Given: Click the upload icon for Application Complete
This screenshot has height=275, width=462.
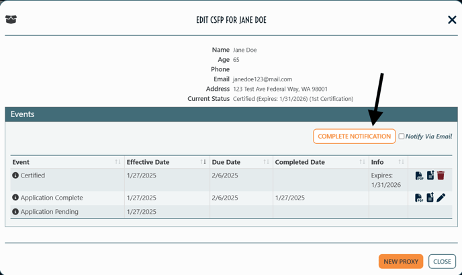Looking at the screenshot, I should coord(430,197).
